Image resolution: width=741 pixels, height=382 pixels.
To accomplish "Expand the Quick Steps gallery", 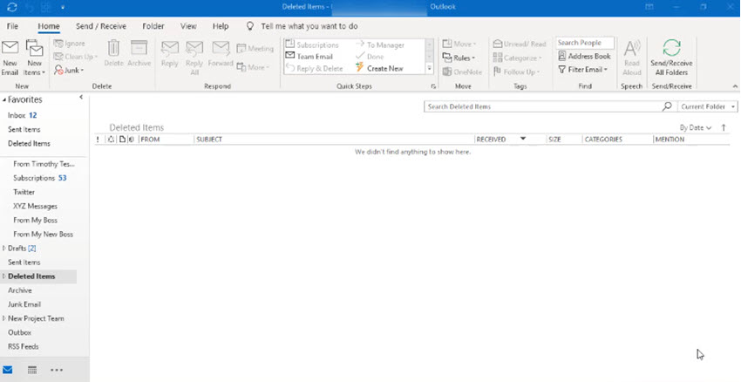I will tap(430, 69).
